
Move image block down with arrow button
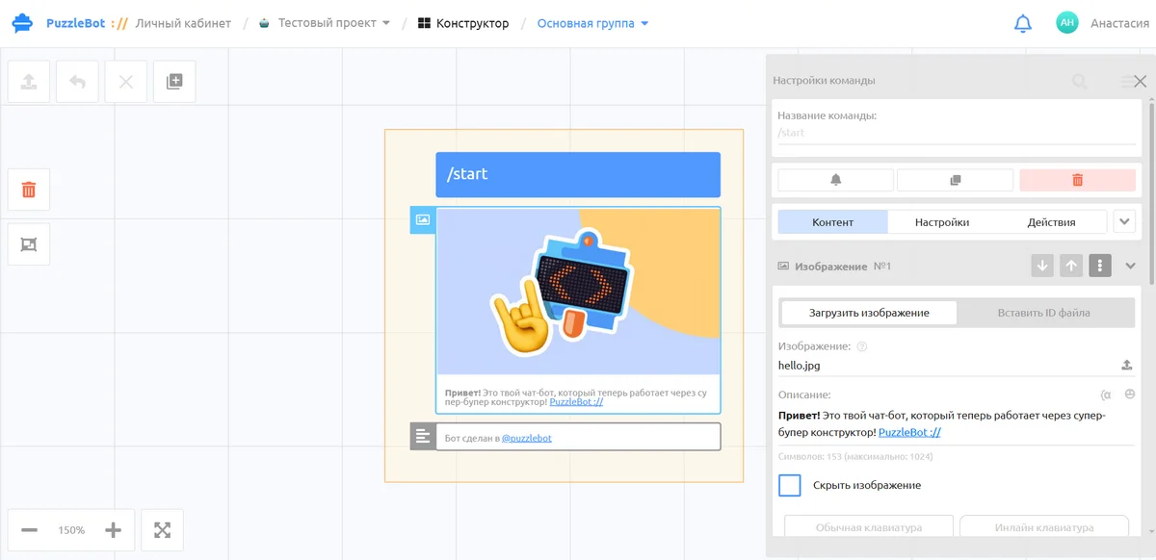(1041, 266)
